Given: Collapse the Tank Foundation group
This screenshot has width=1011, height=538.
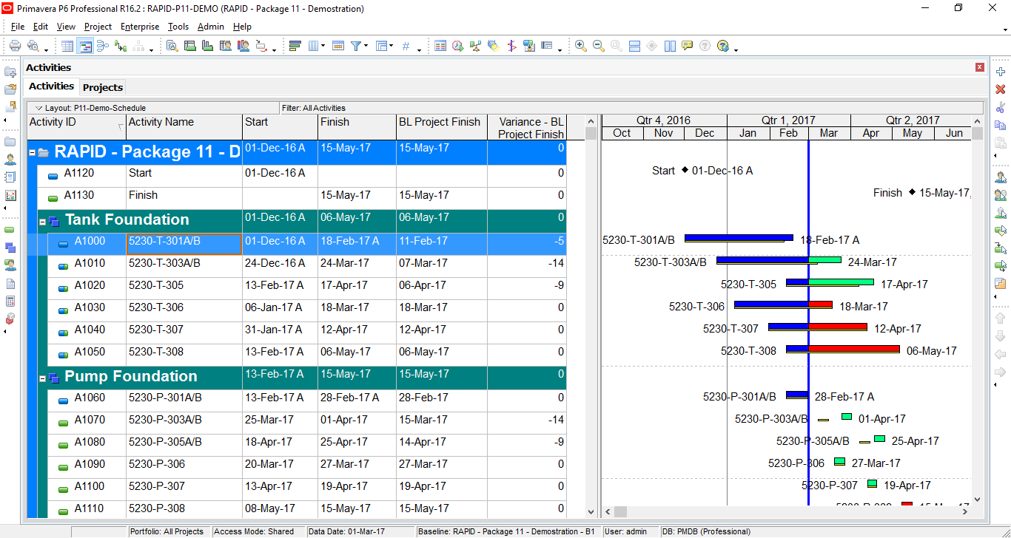Looking at the screenshot, I should click(43, 220).
